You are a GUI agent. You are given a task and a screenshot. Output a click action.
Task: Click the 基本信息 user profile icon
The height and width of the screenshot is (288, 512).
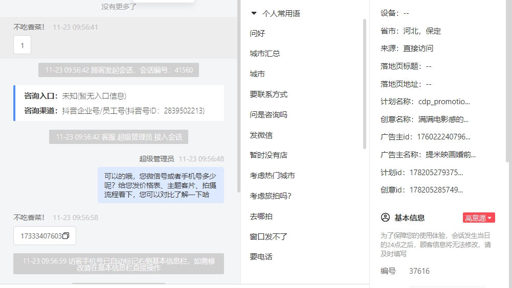pos(385,218)
